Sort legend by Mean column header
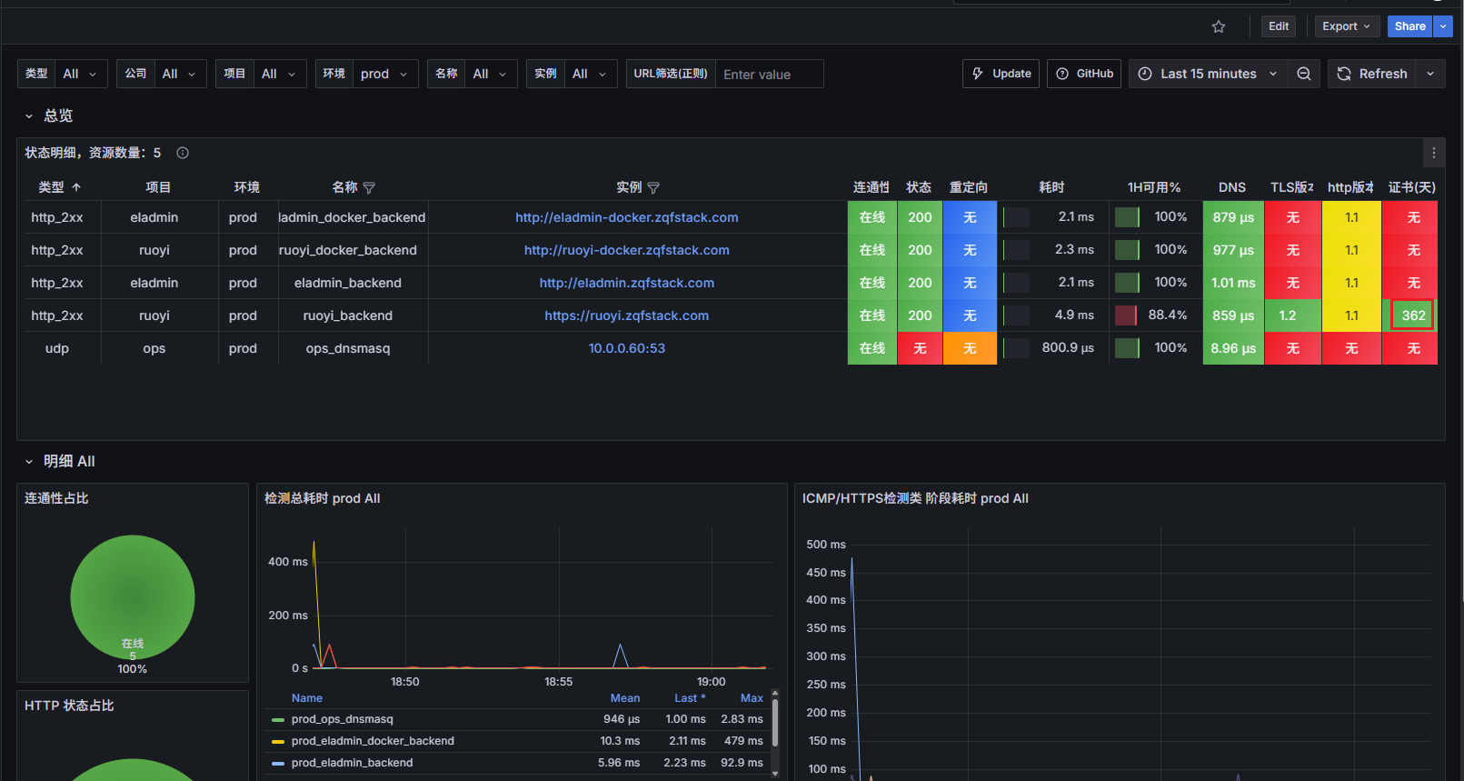The height and width of the screenshot is (781, 1464). click(x=624, y=698)
